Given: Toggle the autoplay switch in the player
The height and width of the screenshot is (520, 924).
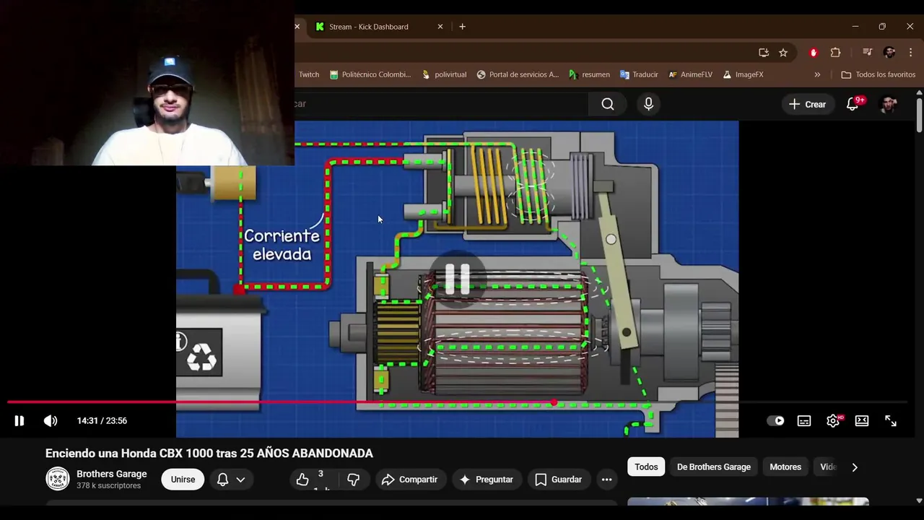Looking at the screenshot, I should coord(776,421).
